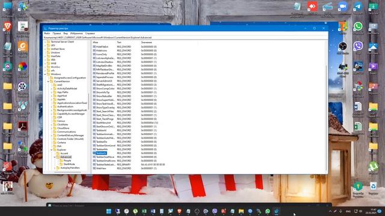Open File Explorer from the taskbar
Image resolution: width=385 pixels, height=216 pixels.
coord(241,211)
